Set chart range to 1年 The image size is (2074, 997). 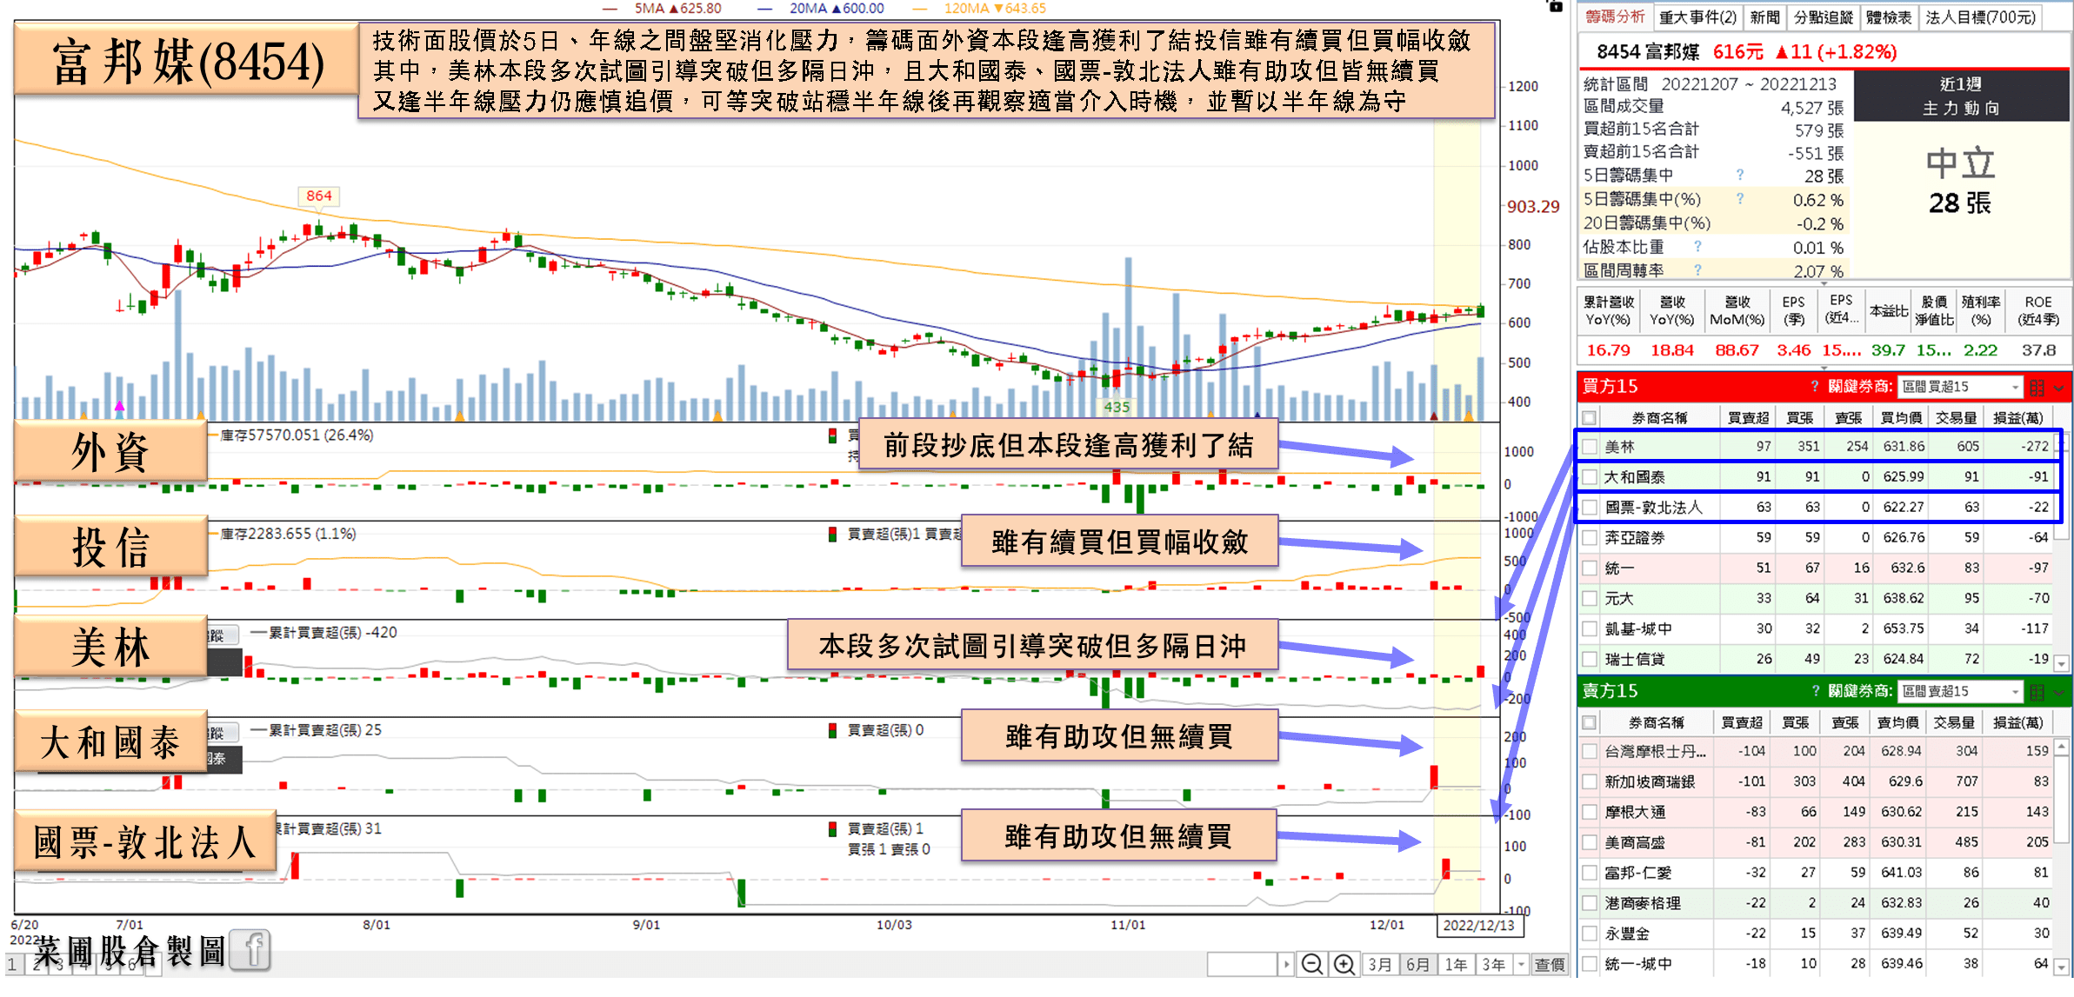1456,964
